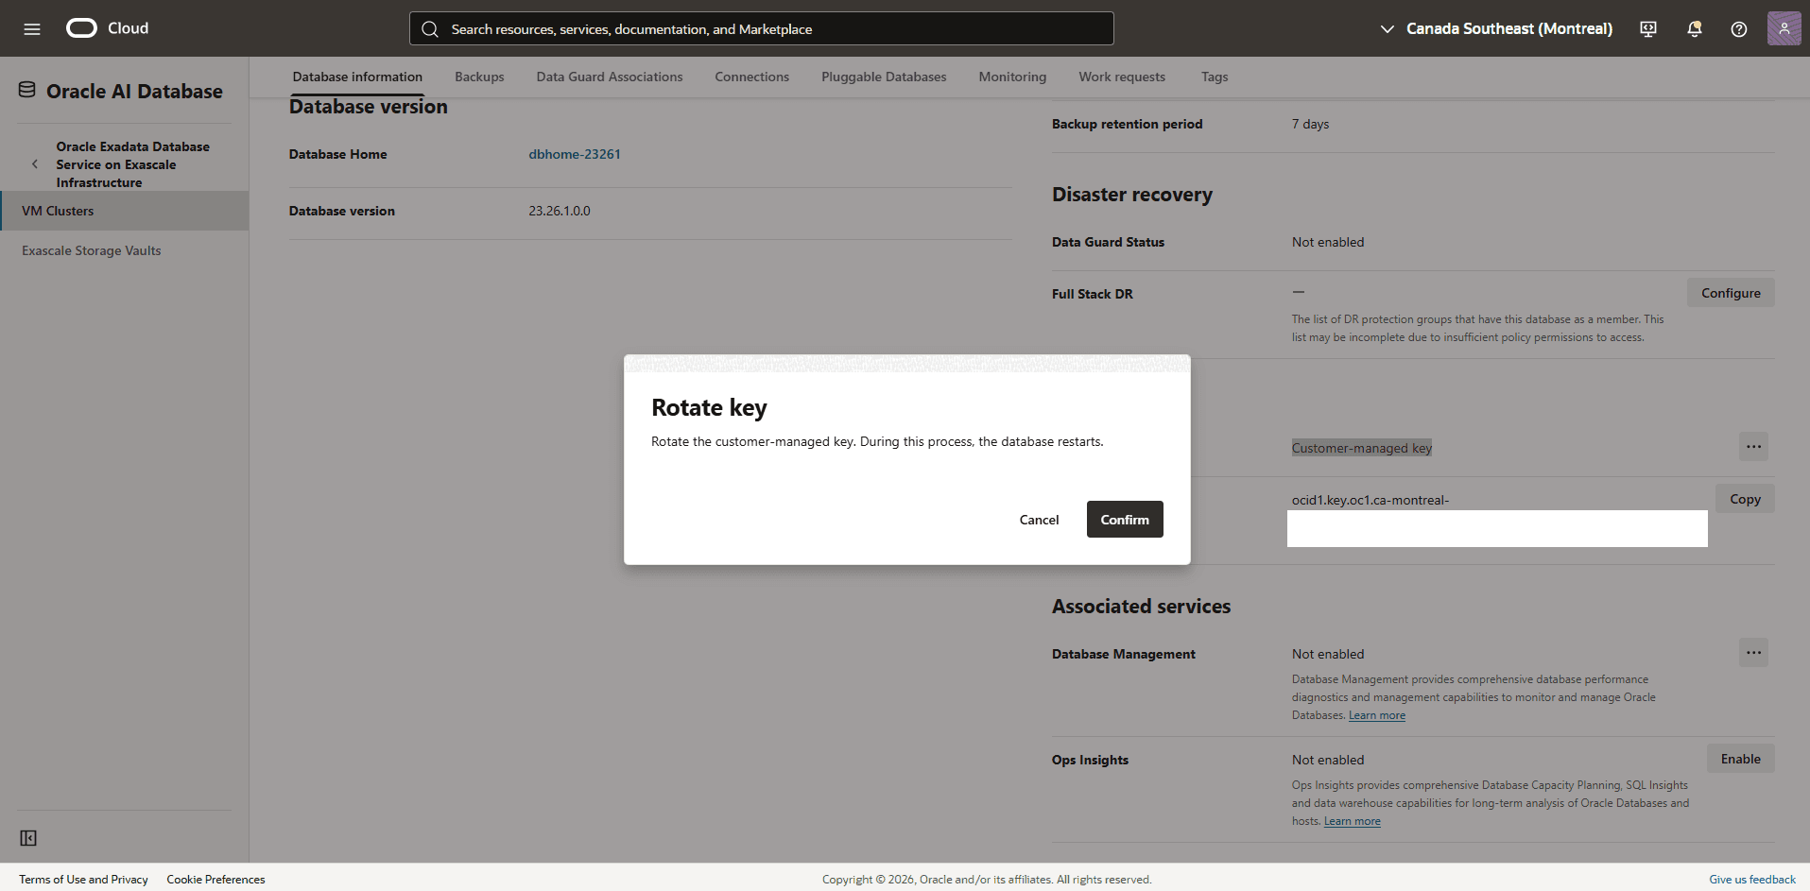1810x891 pixels.
Task: Click Give us feedback link
Action: (x=1751, y=880)
